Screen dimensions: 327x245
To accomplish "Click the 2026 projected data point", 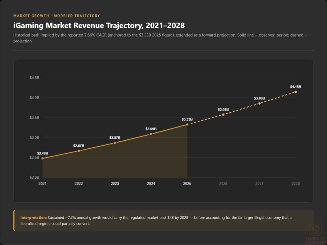I will (223, 115).
